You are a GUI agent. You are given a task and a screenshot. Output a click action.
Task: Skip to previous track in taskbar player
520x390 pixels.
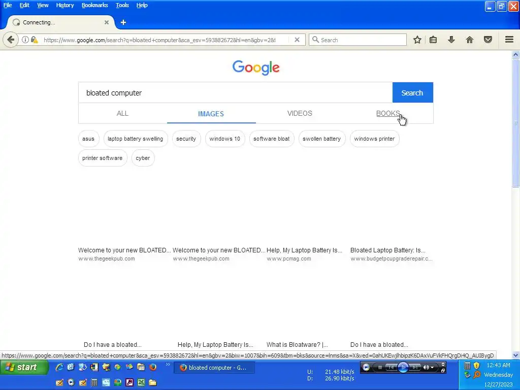391,367
